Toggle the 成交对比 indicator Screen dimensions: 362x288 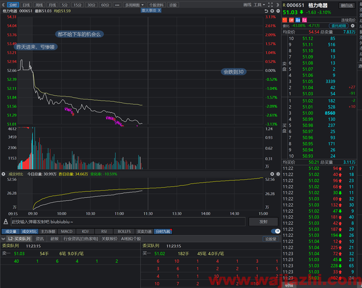click(29, 231)
